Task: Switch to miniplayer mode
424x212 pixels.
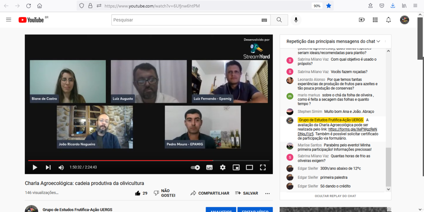Action: pyautogui.click(x=236, y=167)
